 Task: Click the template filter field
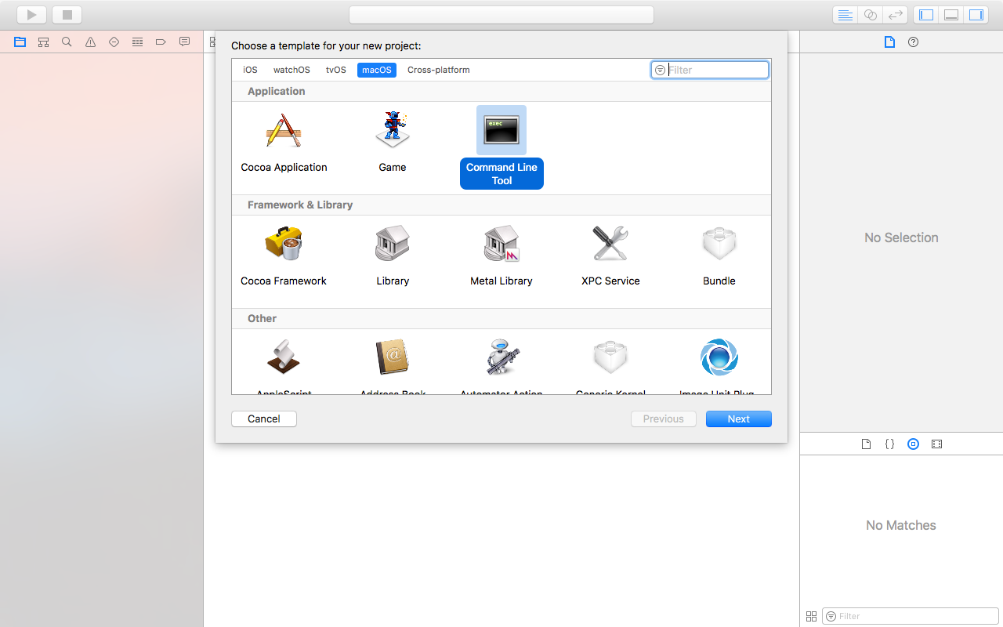[x=709, y=70]
